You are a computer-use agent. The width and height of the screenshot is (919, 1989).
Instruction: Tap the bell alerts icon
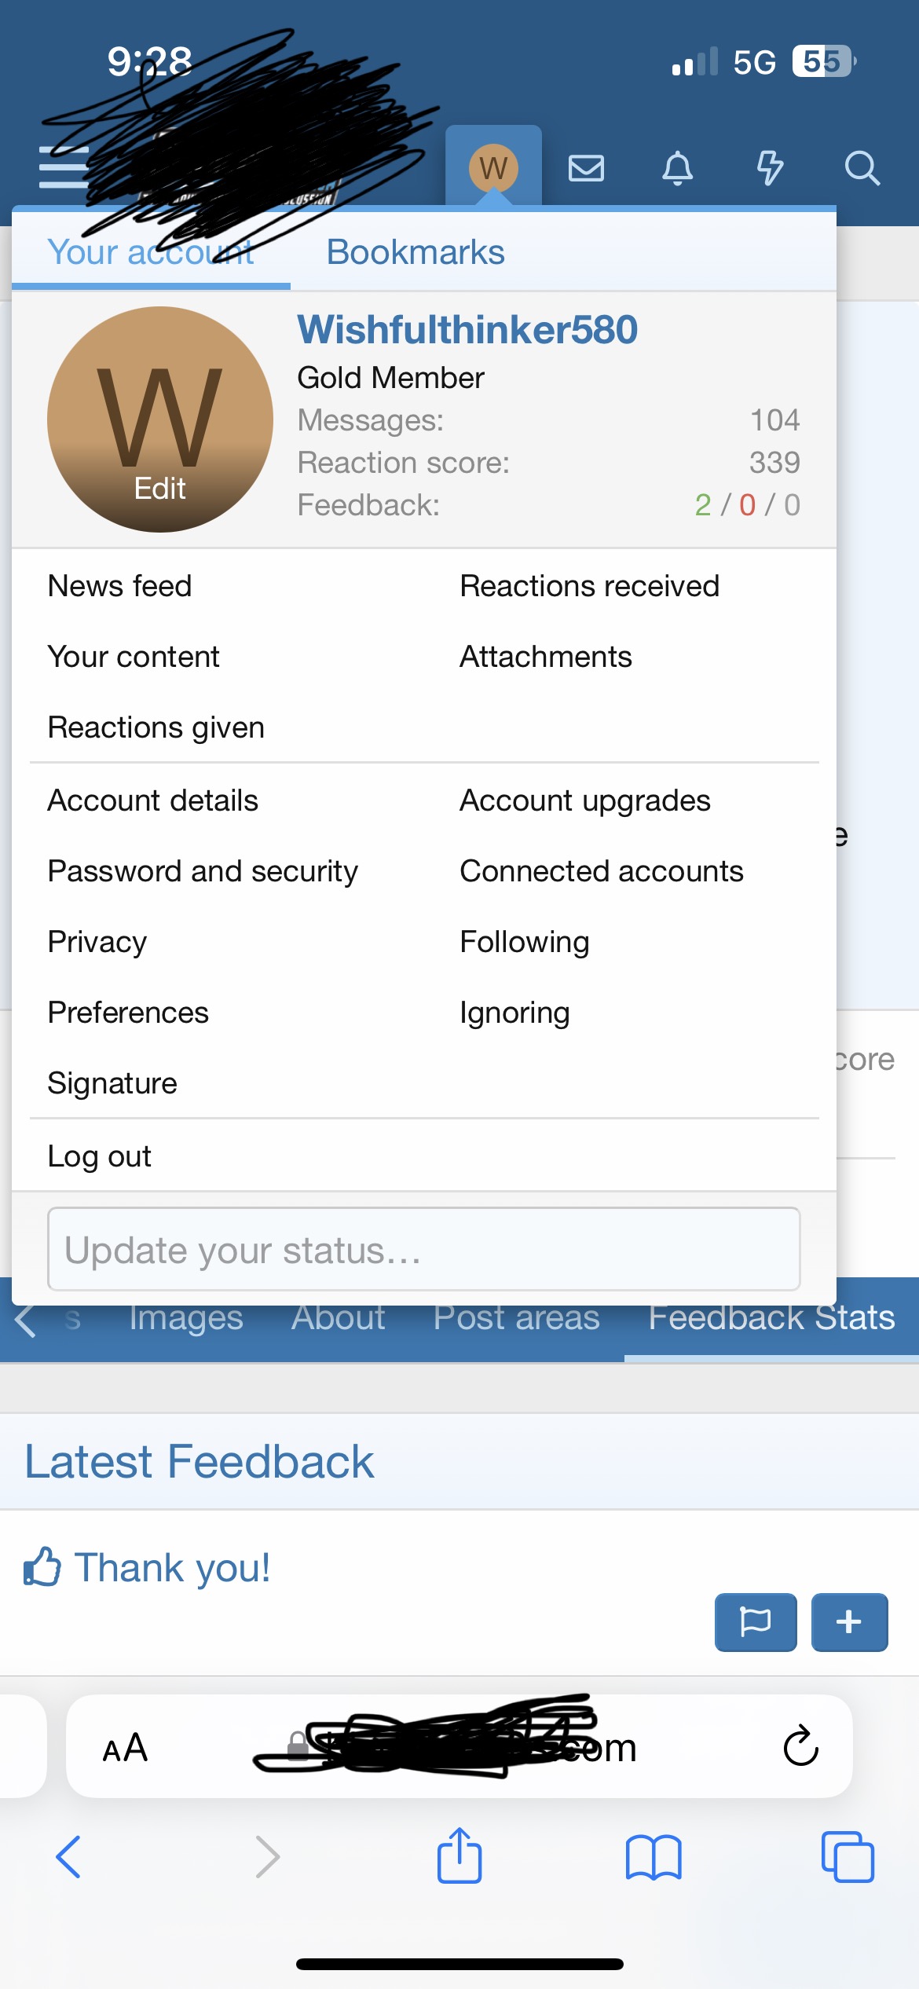pyautogui.click(x=677, y=168)
